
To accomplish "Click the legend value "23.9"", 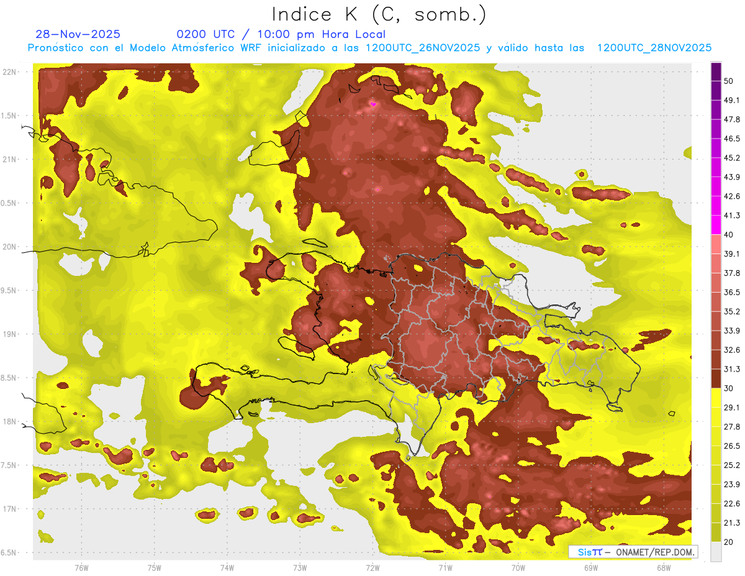I will click(732, 484).
